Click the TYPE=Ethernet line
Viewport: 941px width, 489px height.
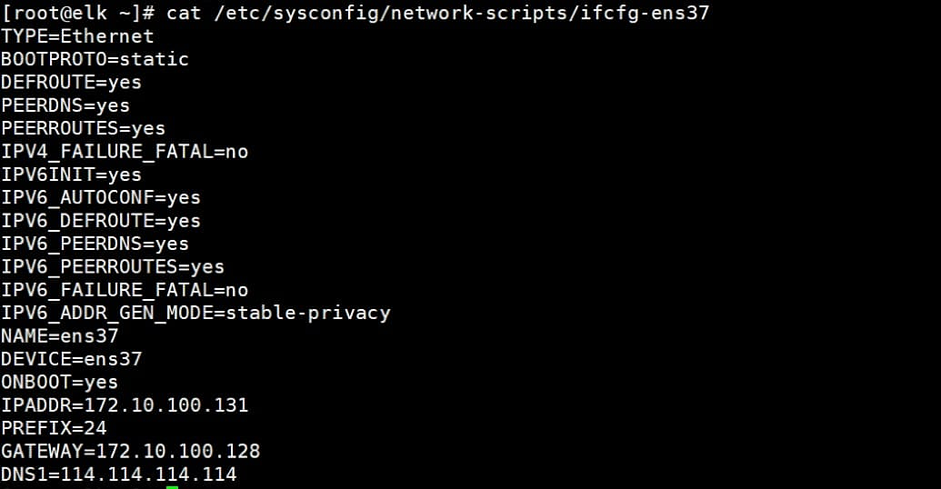tap(77, 36)
